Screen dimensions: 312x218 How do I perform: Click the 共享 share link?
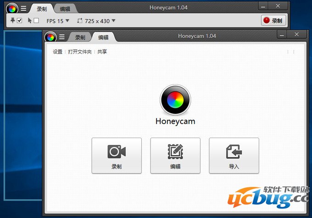102,52
